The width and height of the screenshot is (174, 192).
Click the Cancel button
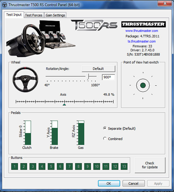click(133, 183)
